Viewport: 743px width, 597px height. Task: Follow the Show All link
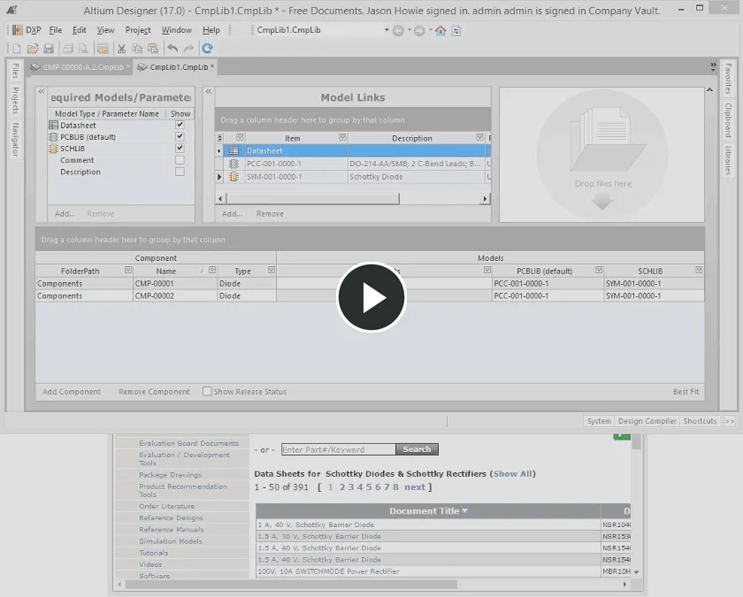(512, 474)
